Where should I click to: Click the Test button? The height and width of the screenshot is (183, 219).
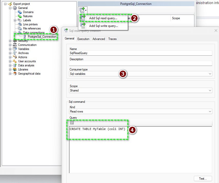[203, 178]
